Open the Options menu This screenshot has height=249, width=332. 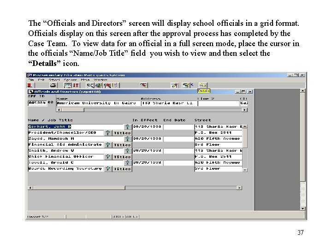[x=70, y=80]
